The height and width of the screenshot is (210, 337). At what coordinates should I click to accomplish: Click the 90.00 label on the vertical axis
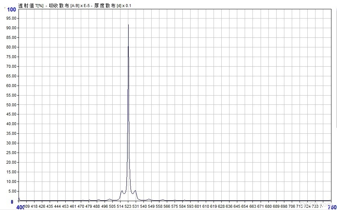click(11, 28)
